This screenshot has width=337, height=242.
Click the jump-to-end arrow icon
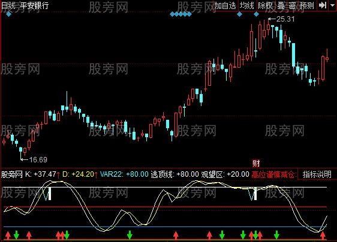(x=323, y=5)
